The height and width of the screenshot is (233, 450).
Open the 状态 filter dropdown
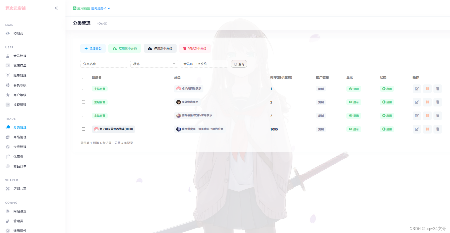[x=154, y=64]
